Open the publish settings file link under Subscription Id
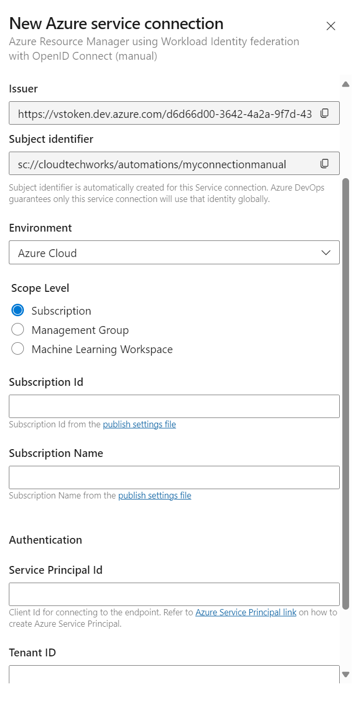The width and height of the screenshot is (360, 701). (x=139, y=424)
